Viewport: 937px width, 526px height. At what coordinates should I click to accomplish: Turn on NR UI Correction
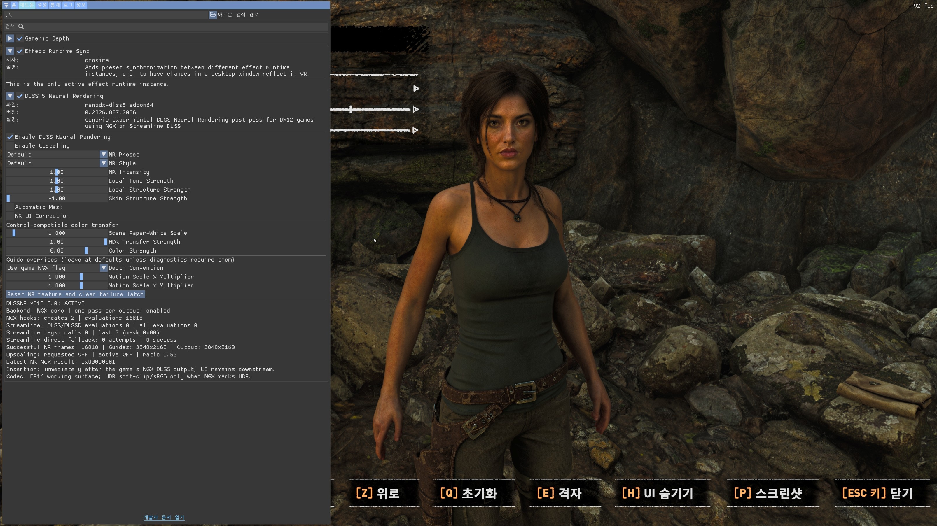point(10,216)
